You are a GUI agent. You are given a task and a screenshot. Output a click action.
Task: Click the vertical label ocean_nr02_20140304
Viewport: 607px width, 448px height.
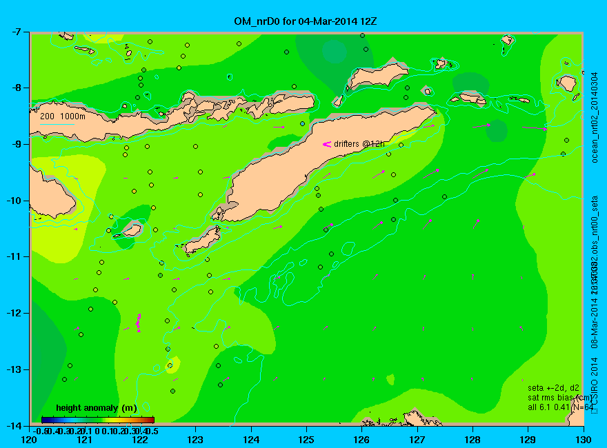(x=595, y=118)
